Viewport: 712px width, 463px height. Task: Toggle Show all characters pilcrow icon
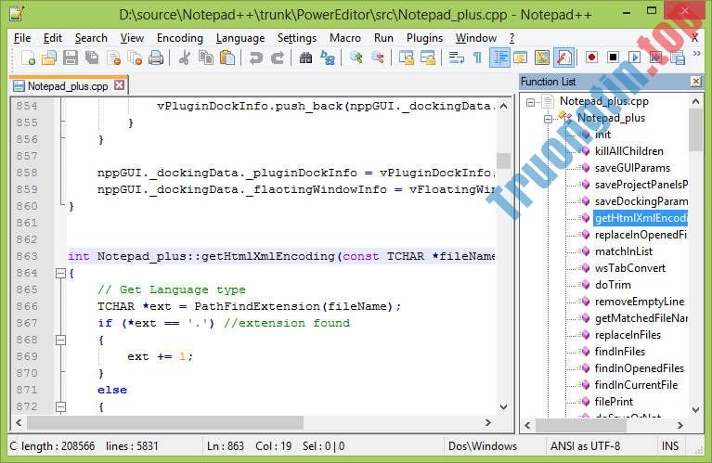point(477,58)
